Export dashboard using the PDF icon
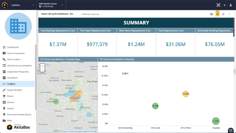The width and height of the screenshot is (236, 133). (x=212, y=14)
